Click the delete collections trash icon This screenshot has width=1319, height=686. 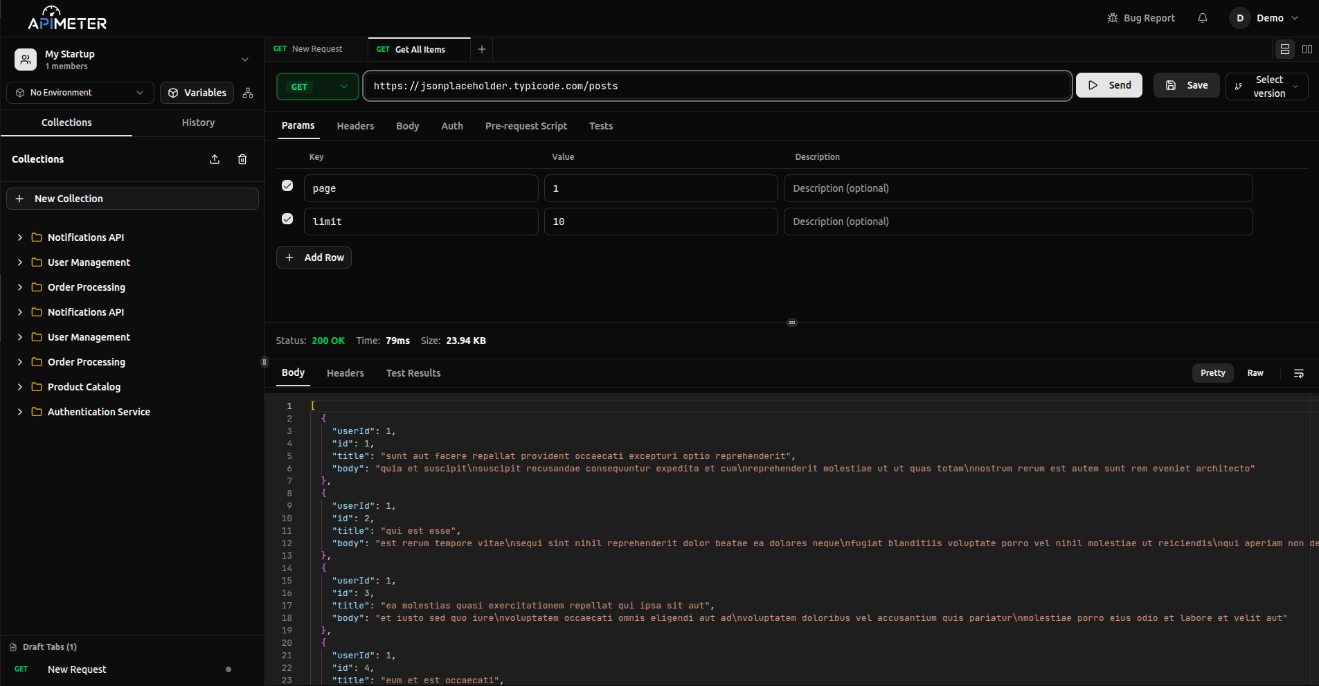click(x=242, y=159)
